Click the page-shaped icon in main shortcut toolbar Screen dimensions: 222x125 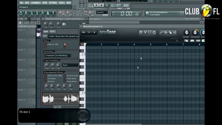tap(48, 13)
